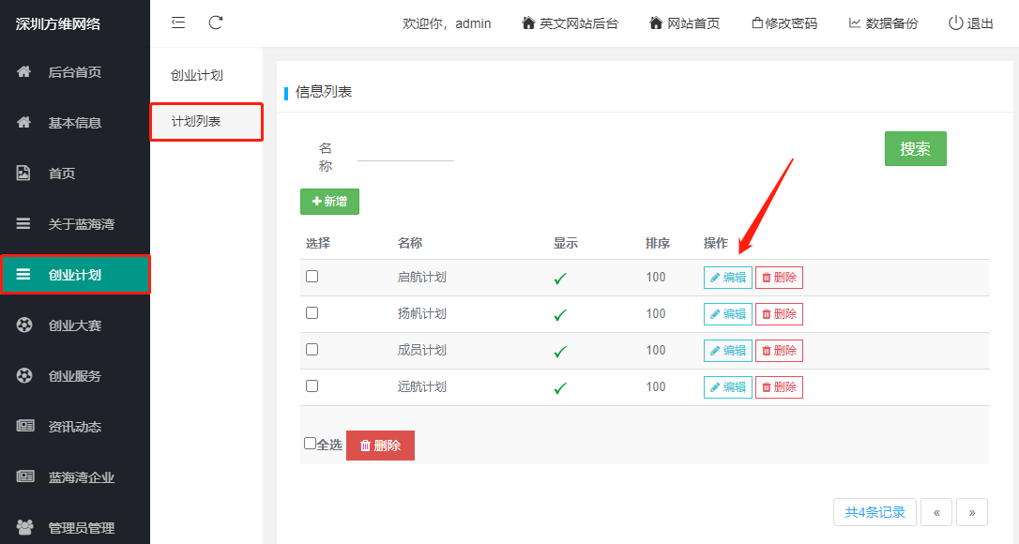Expand 关于蓝海湾 sidebar menu

[75, 223]
